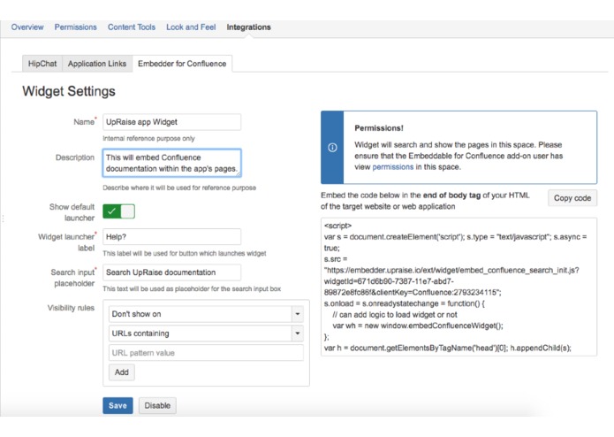Click the Copy code button
The height and width of the screenshot is (437, 614).
click(572, 198)
